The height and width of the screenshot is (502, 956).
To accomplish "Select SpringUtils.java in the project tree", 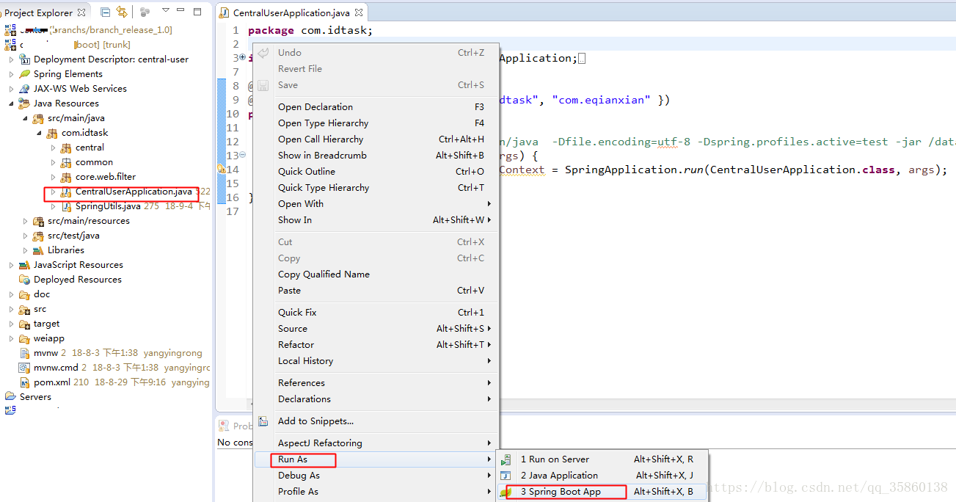I will pyautogui.click(x=107, y=206).
